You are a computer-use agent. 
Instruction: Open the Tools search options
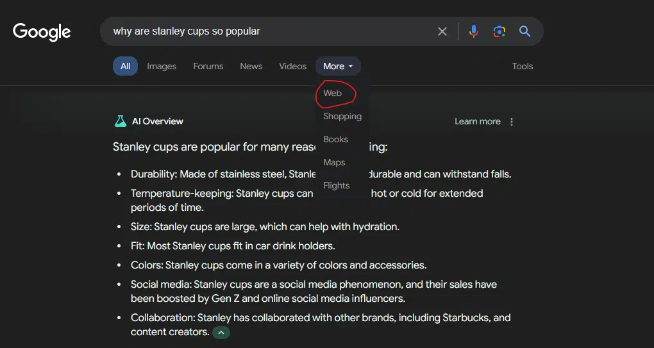point(523,66)
